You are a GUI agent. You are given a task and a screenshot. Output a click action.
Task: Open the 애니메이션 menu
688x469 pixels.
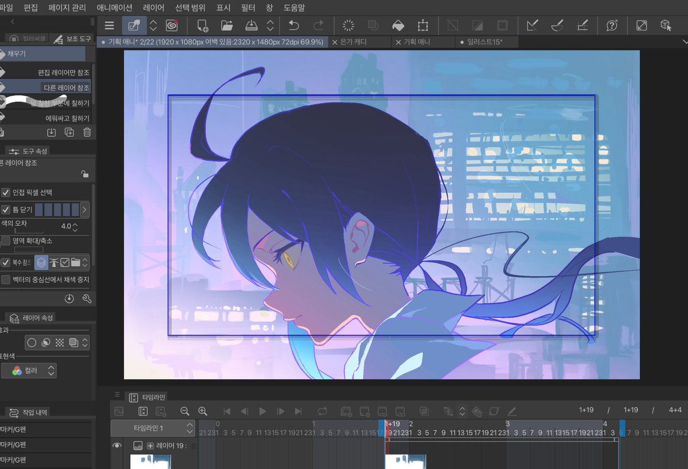(x=114, y=8)
